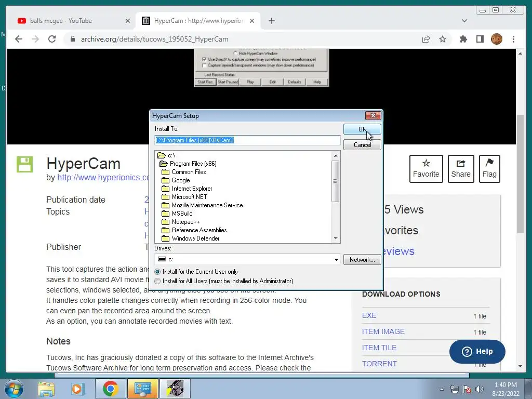Click the green floppy software icon
The width and height of the screenshot is (532, 399).
pyautogui.click(x=25, y=165)
